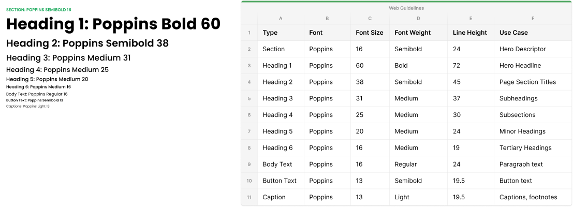Click font size cell containing 38
The height and width of the screenshot is (207, 573).
click(360, 82)
